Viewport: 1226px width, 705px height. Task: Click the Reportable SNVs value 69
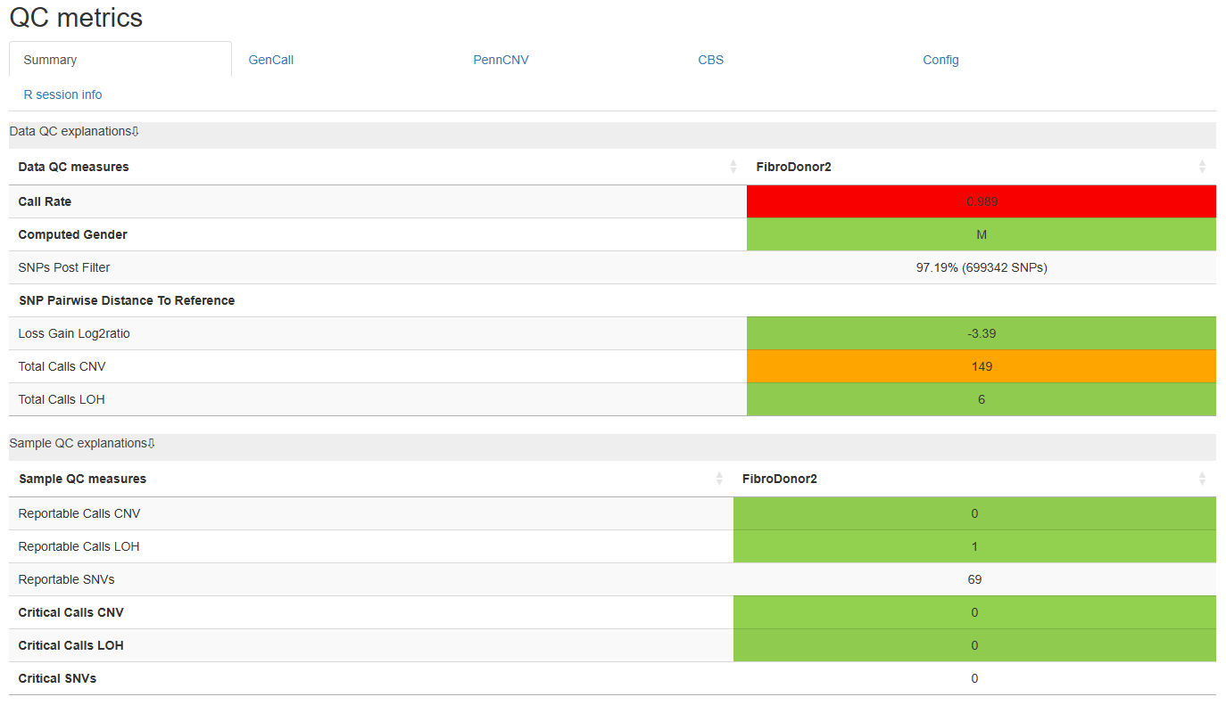coord(974,579)
